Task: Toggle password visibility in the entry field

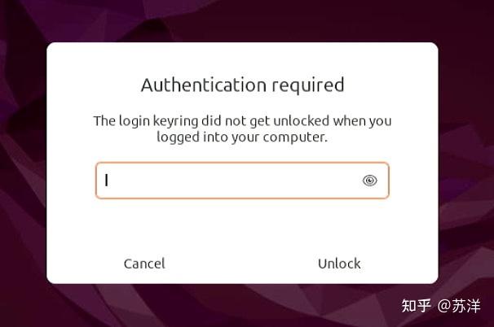Action: tap(369, 181)
